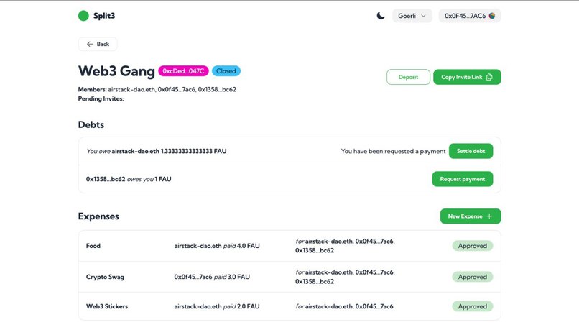
Task: Click the Crypto Swag recipients list
Action: (x=345, y=277)
